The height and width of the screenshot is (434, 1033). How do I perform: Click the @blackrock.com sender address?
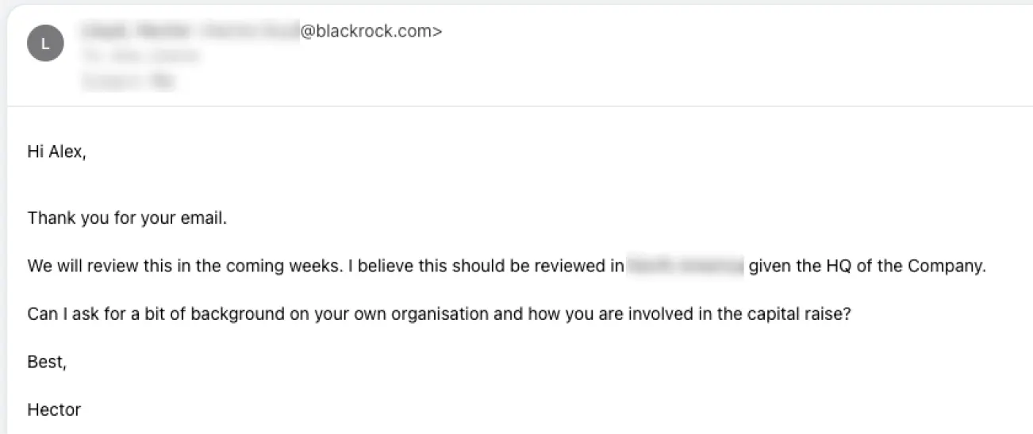[371, 32]
